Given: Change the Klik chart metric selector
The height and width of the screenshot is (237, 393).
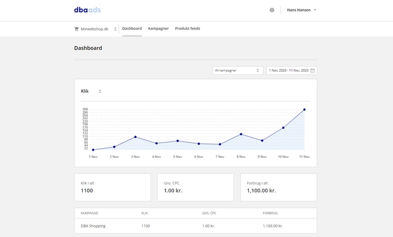Looking at the screenshot, I should [91, 91].
